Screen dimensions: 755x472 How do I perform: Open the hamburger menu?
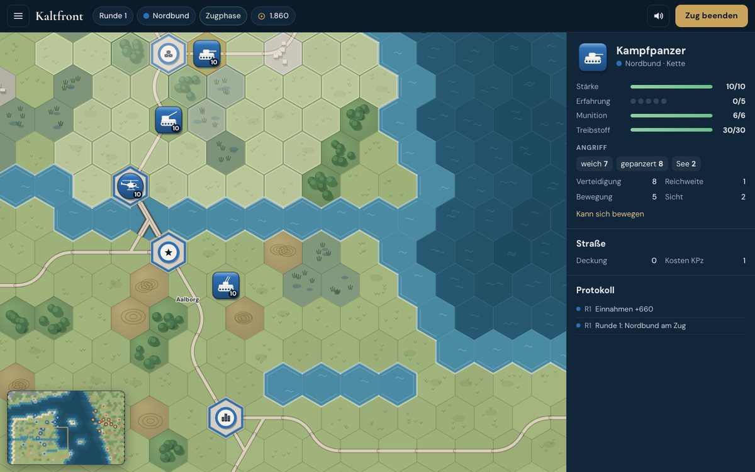pos(18,16)
